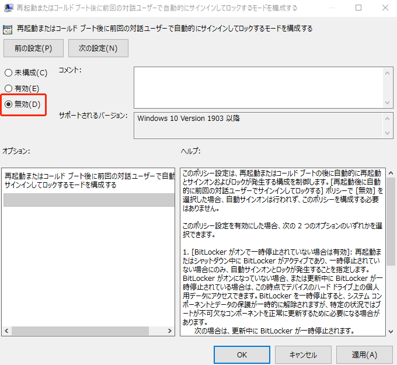397x365 pixels.
Task: Go to next setting with 次の設定(N)
Action: pos(98,48)
